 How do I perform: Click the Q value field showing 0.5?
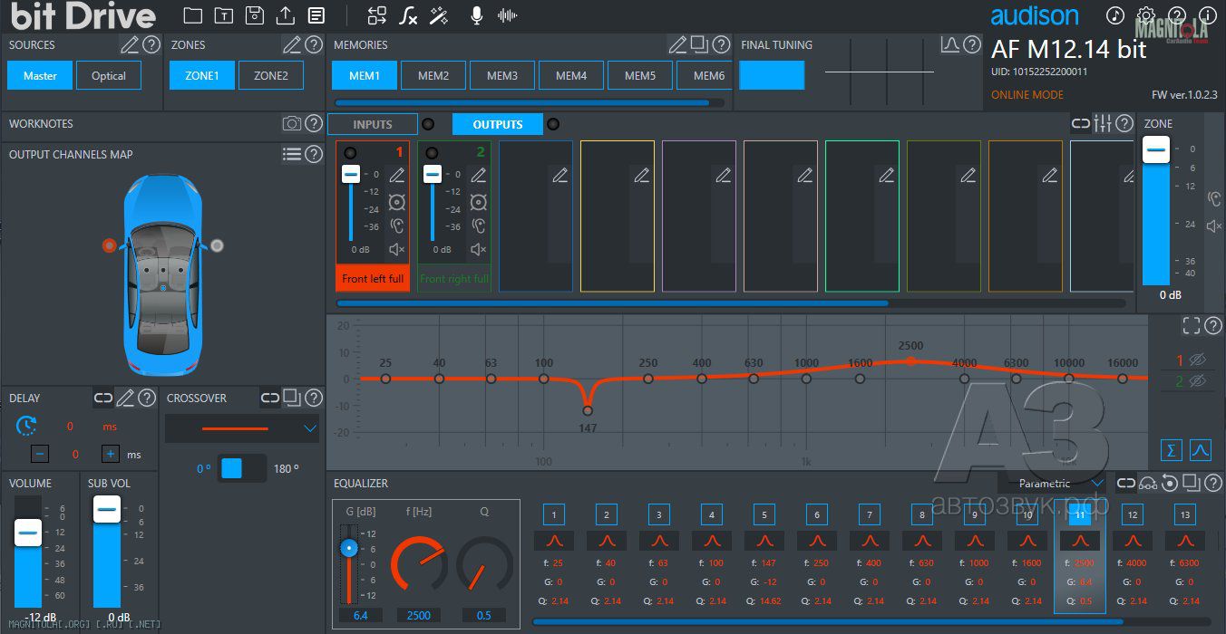[x=484, y=616]
